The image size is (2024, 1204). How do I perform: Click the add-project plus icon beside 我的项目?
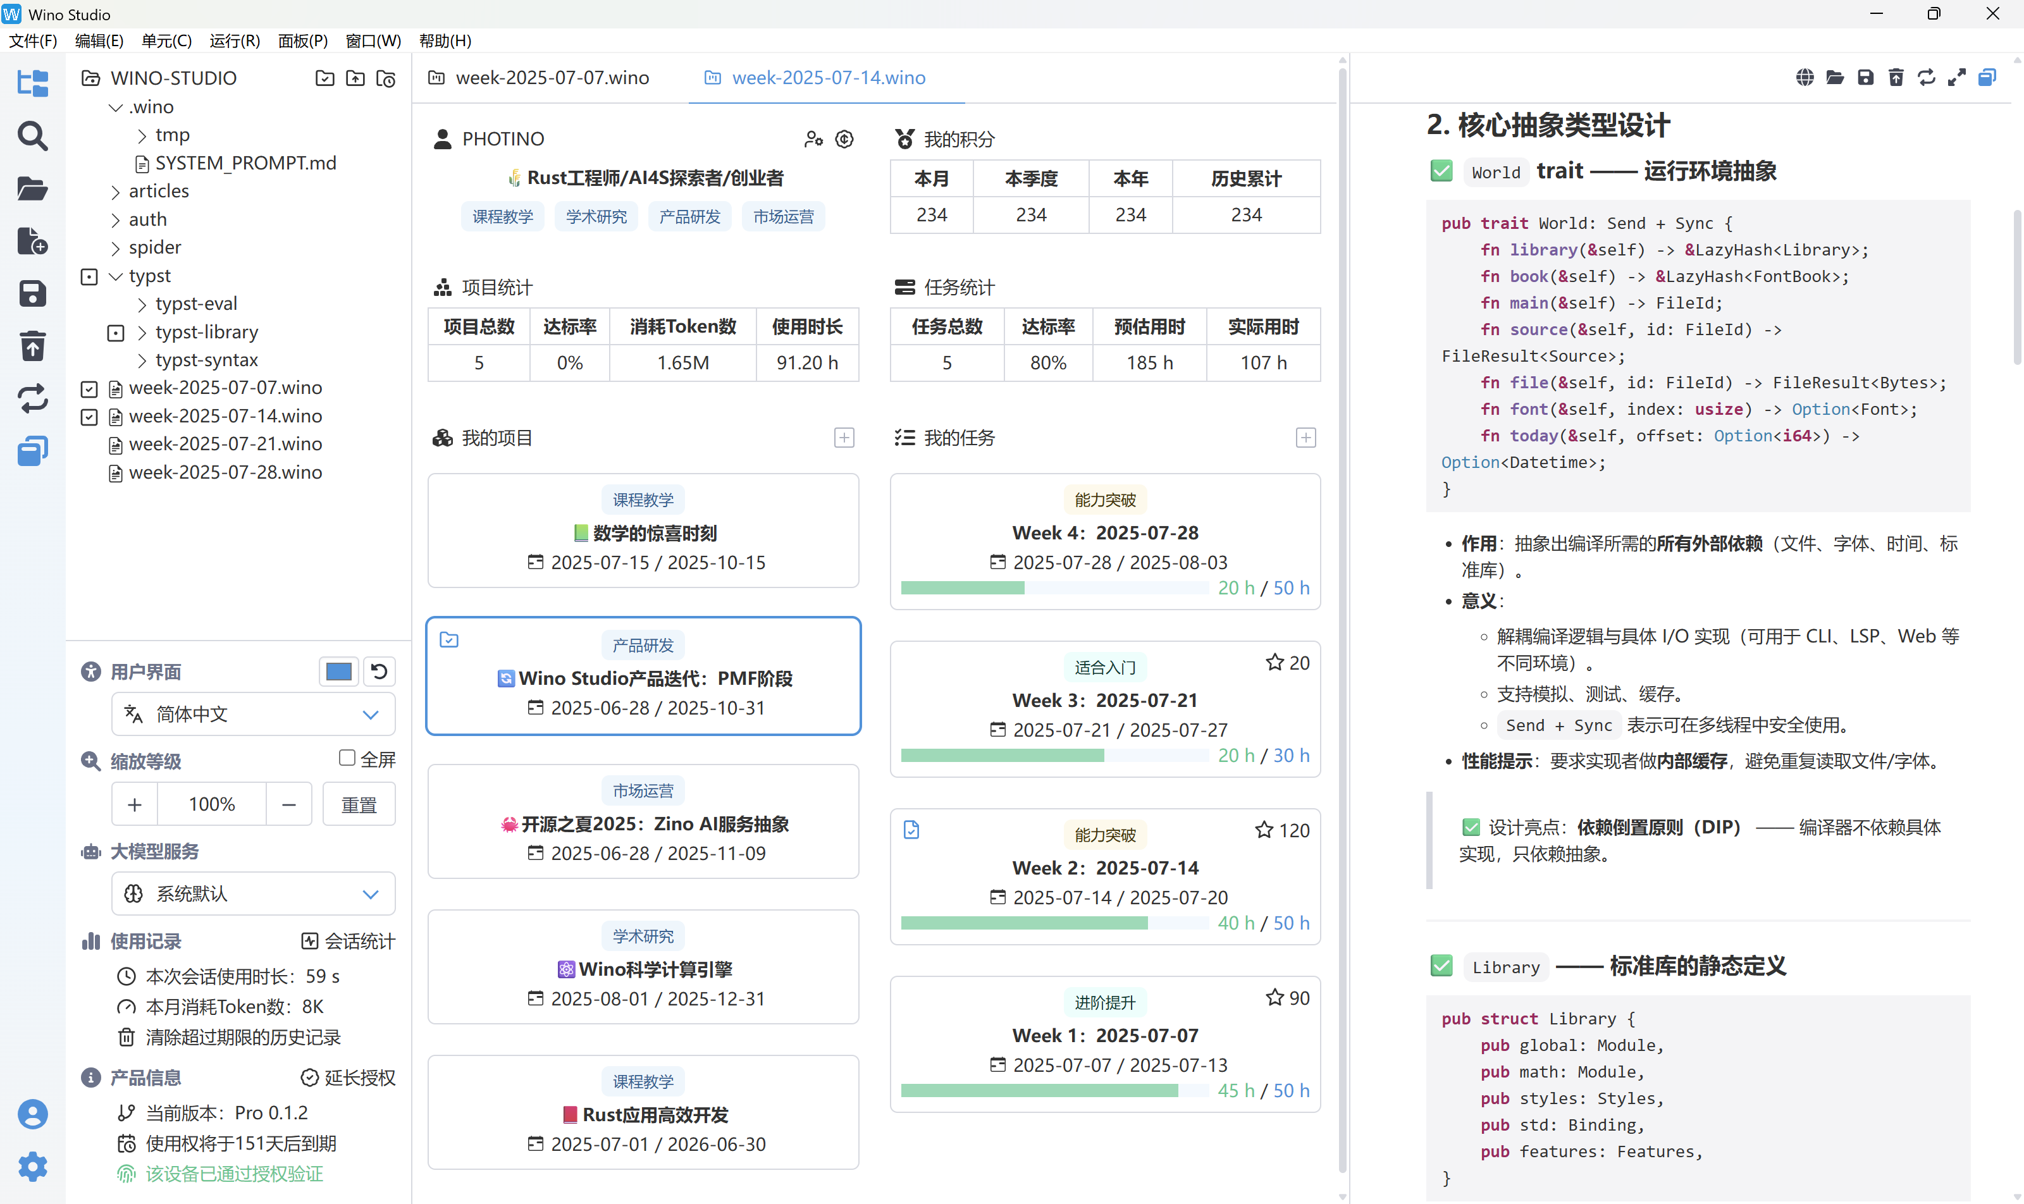tap(844, 438)
